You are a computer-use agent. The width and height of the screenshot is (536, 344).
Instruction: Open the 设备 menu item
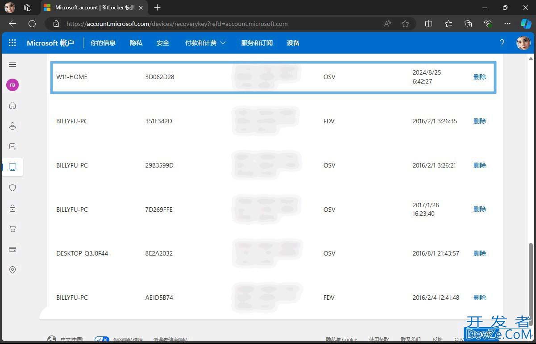[x=293, y=43]
